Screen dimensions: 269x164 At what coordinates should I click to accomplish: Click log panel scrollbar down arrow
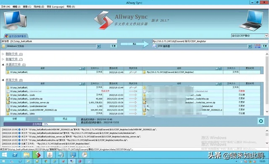click(x=267, y=143)
